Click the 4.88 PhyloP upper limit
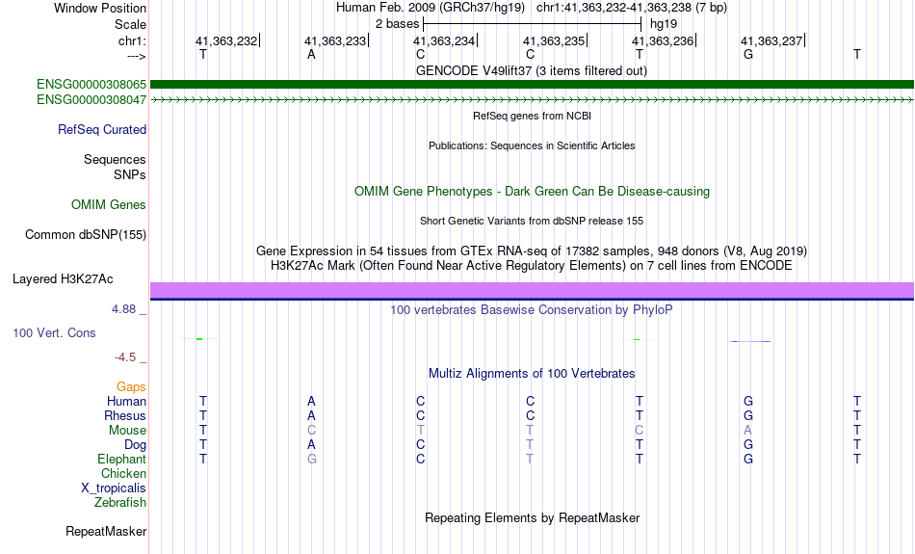 [x=123, y=309]
